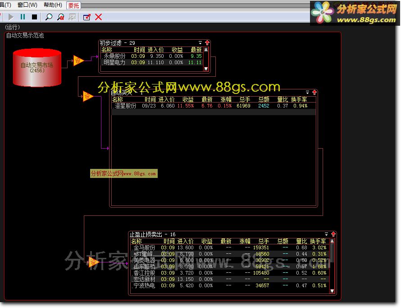401x308 pixels.
Task: Click red up arrow on 初步过滤 panel
Action: pyautogui.click(x=207, y=43)
